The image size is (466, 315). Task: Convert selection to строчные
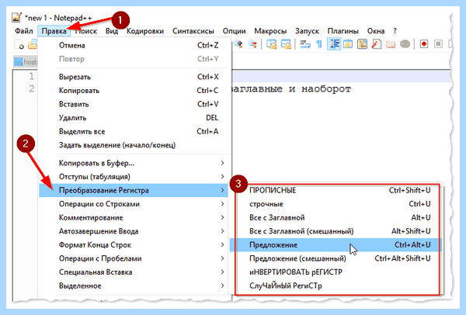click(x=337, y=204)
